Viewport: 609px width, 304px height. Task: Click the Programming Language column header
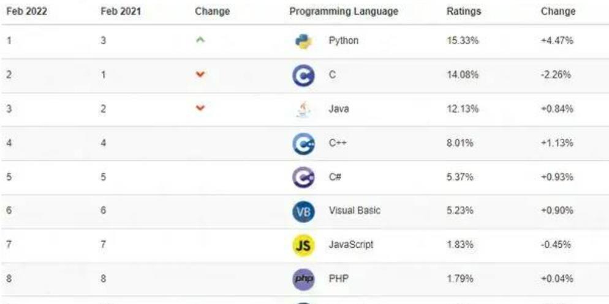click(x=344, y=11)
